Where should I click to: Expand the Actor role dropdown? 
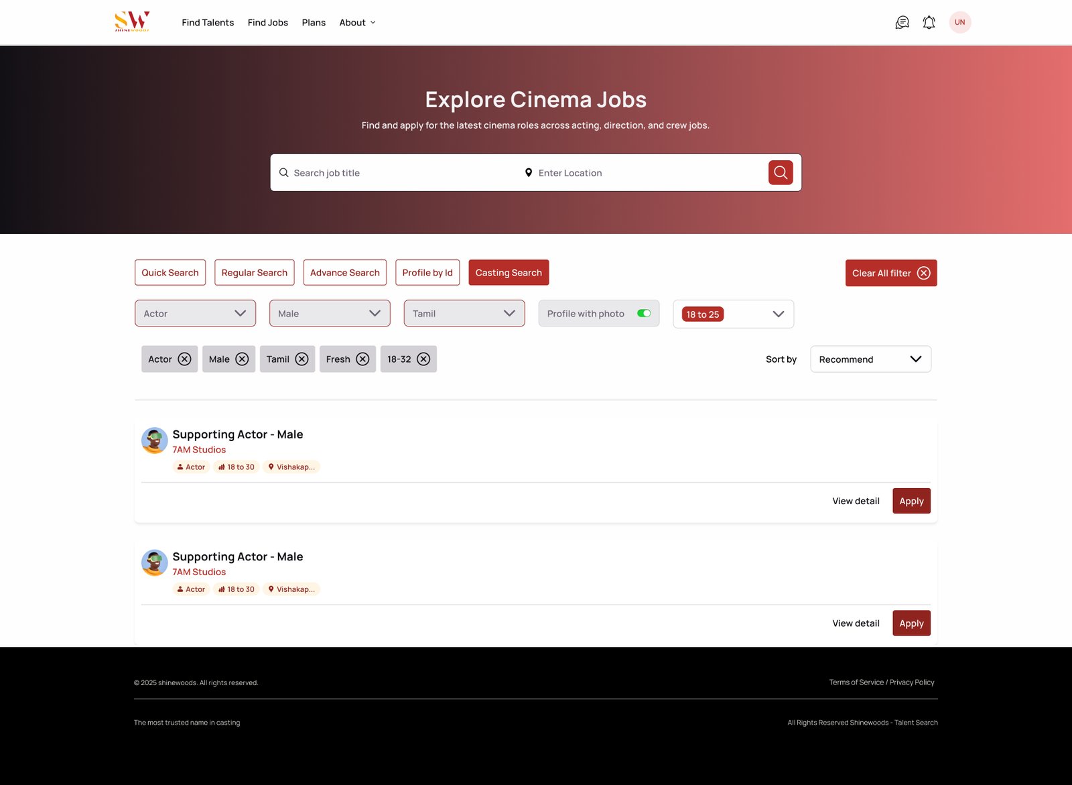[x=195, y=314]
